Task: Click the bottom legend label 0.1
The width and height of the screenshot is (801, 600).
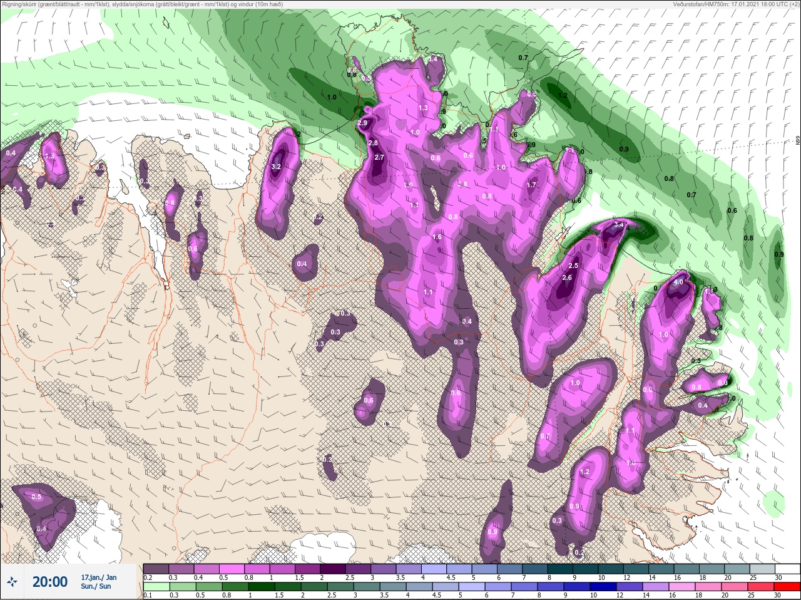Action: click(x=147, y=596)
